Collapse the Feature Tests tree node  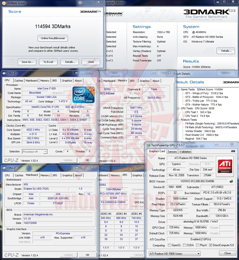point(178,120)
